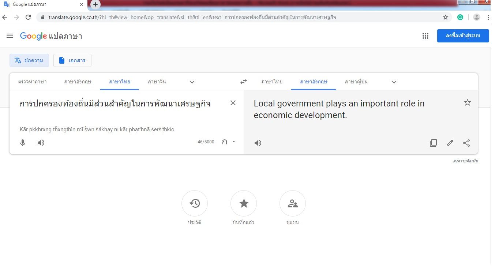Click into the Thai source text box
Image resolution: width=499 pixels, height=267 pixels.
115,104
